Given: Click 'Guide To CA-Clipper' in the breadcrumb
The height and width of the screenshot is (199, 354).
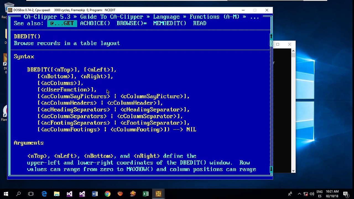Looking at the screenshot, I should 112,17.
